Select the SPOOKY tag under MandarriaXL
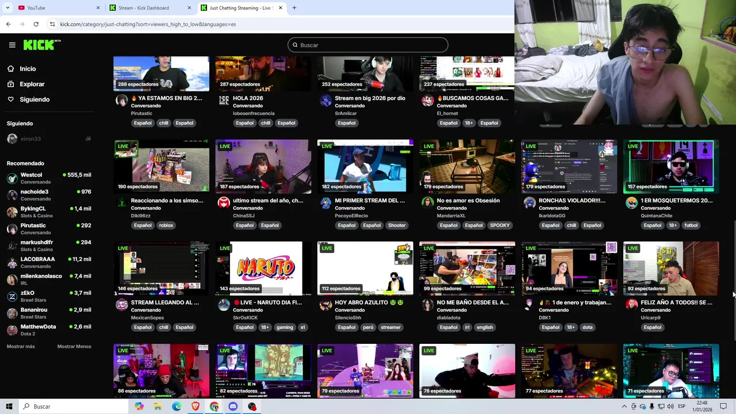The image size is (736, 414). [500, 225]
